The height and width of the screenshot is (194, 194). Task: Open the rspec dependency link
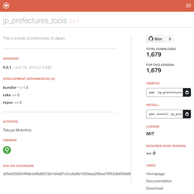(x=8, y=103)
